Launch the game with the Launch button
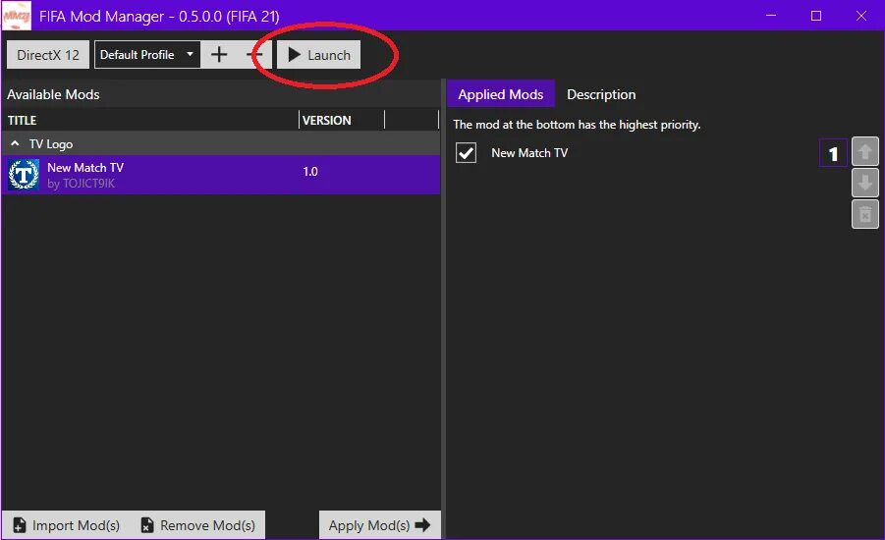Image resolution: width=885 pixels, height=540 pixels. [x=318, y=55]
